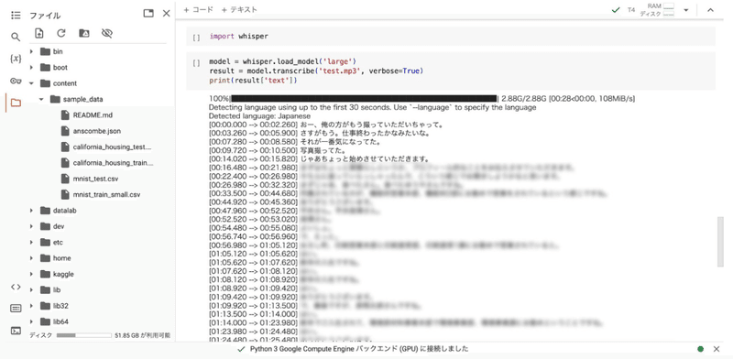Add a code cell with + コード

coord(198,9)
